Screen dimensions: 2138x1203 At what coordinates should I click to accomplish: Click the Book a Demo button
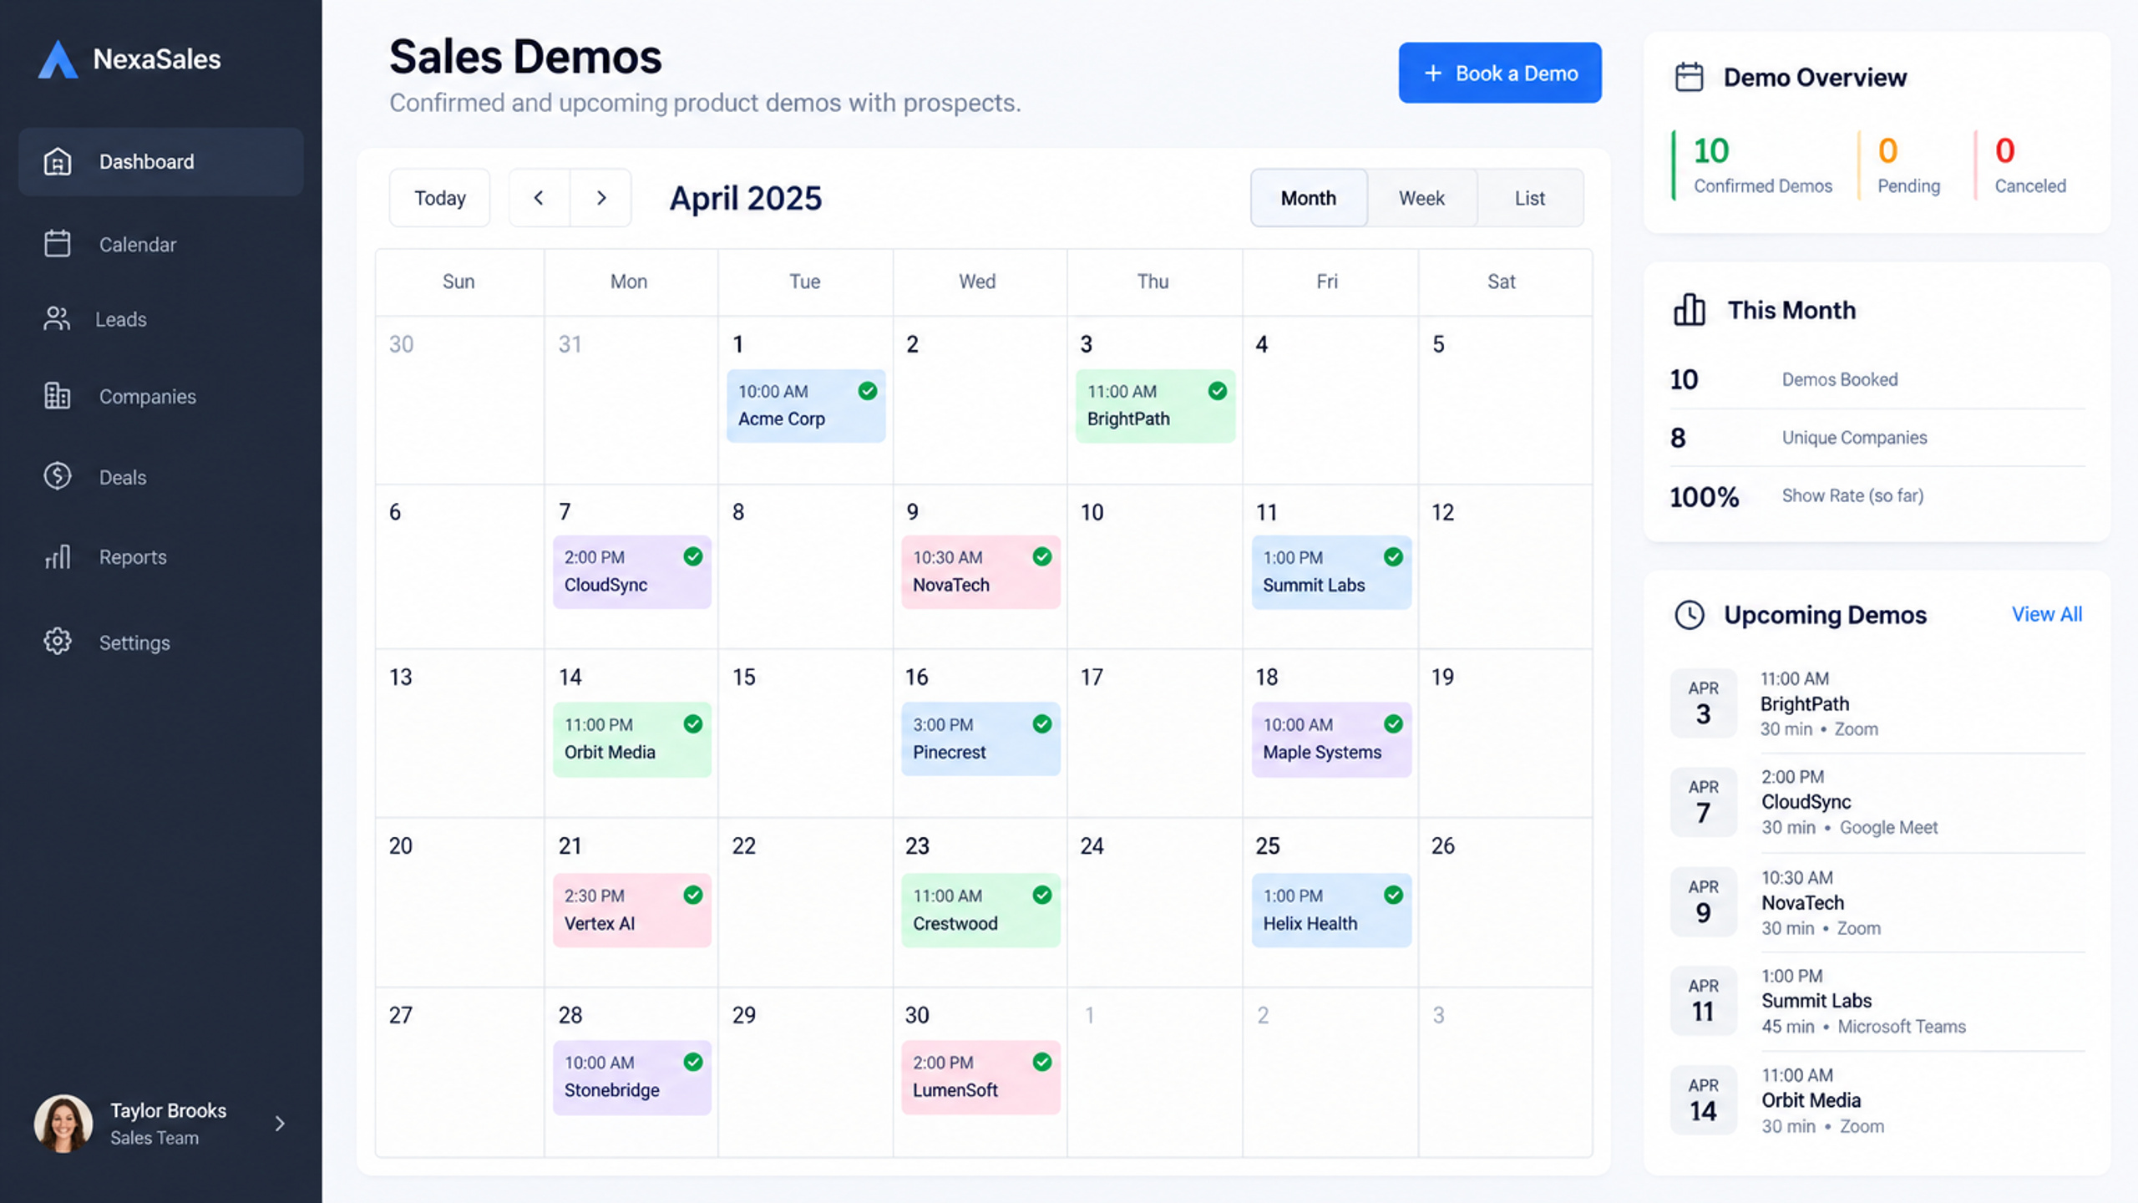pos(1500,73)
